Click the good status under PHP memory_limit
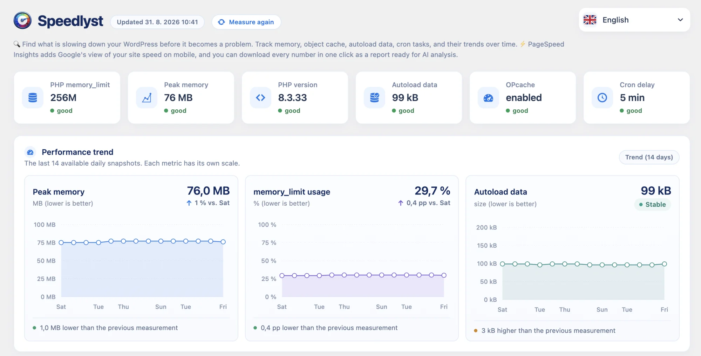This screenshot has height=356, width=701. click(61, 111)
